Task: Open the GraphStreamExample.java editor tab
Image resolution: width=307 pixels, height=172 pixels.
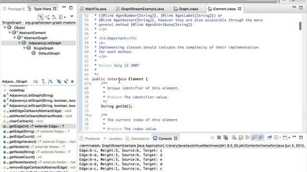Action: coord(140,9)
